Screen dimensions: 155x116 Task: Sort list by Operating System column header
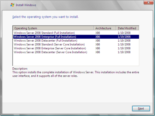tap(53, 28)
